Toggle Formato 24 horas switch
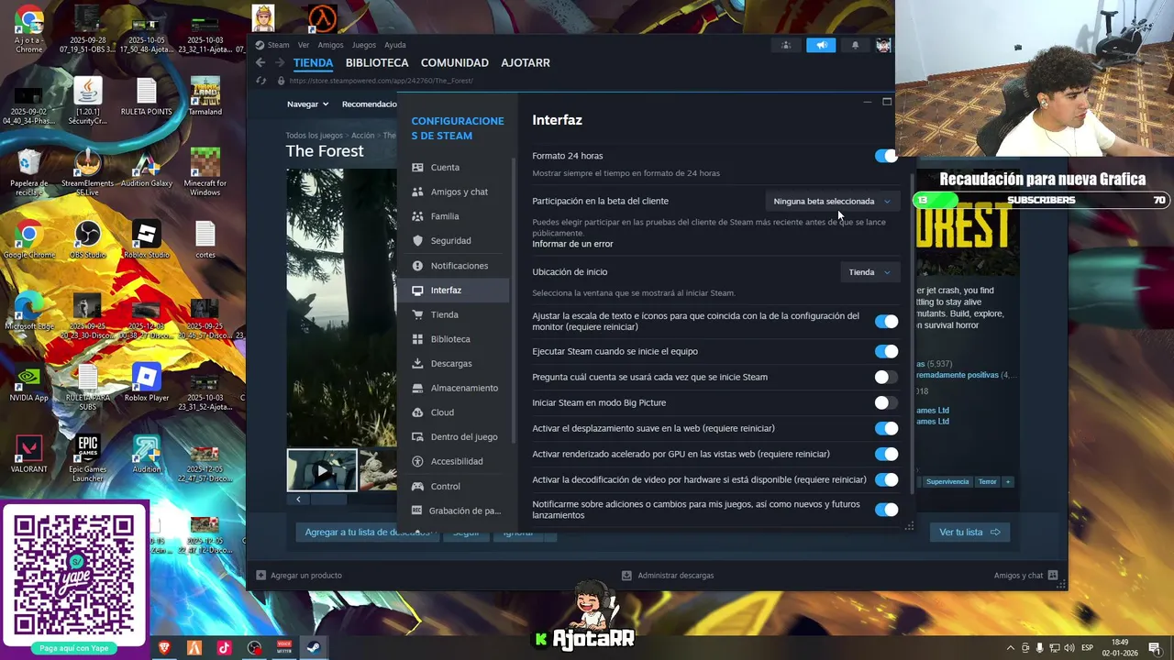 click(886, 156)
